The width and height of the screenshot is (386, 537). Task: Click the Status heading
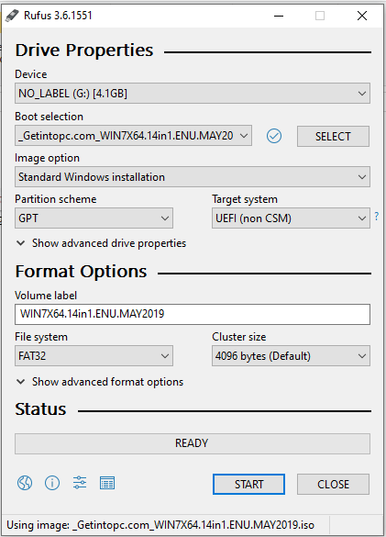pyautogui.click(x=40, y=408)
